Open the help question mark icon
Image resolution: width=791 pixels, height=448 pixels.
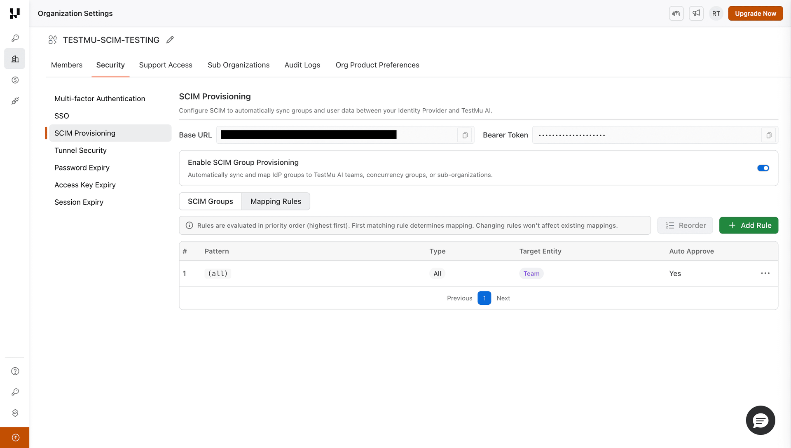coord(15,371)
